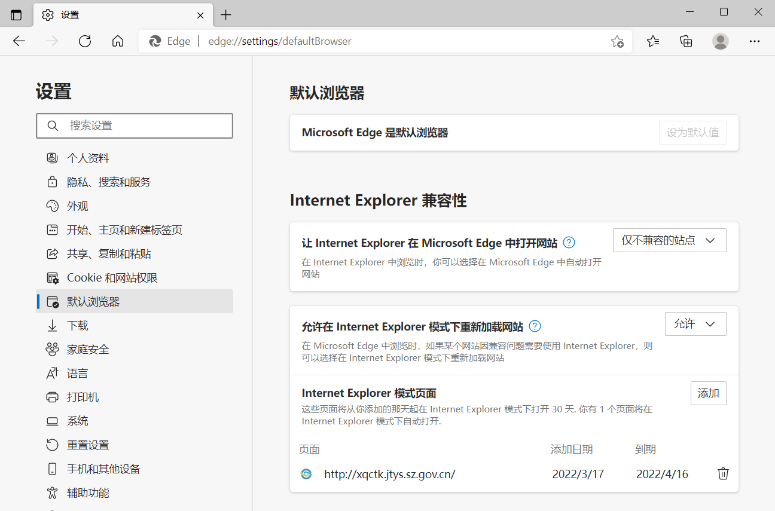Click the 搜索设置 search field
Viewport: 775px width, 511px height.
(x=135, y=126)
